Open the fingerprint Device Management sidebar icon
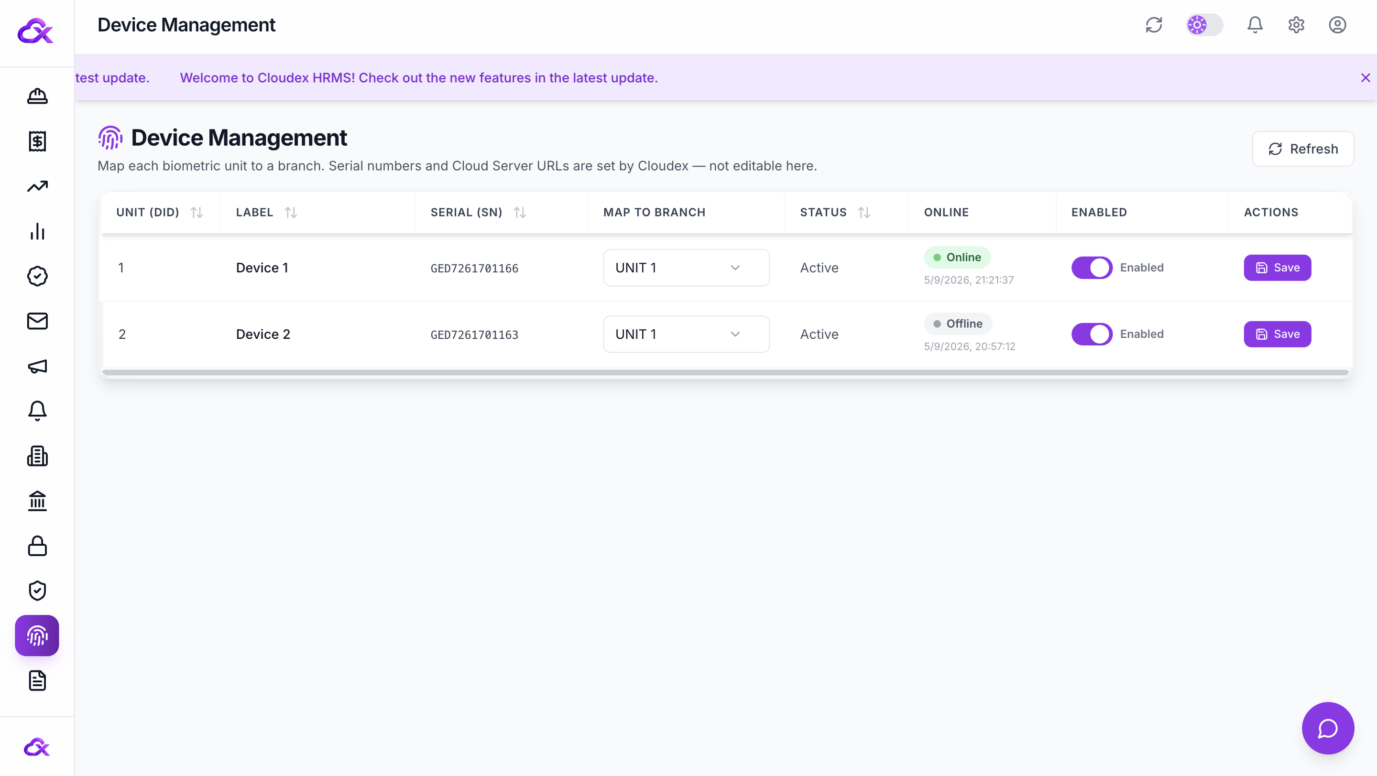 pos(37,636)
